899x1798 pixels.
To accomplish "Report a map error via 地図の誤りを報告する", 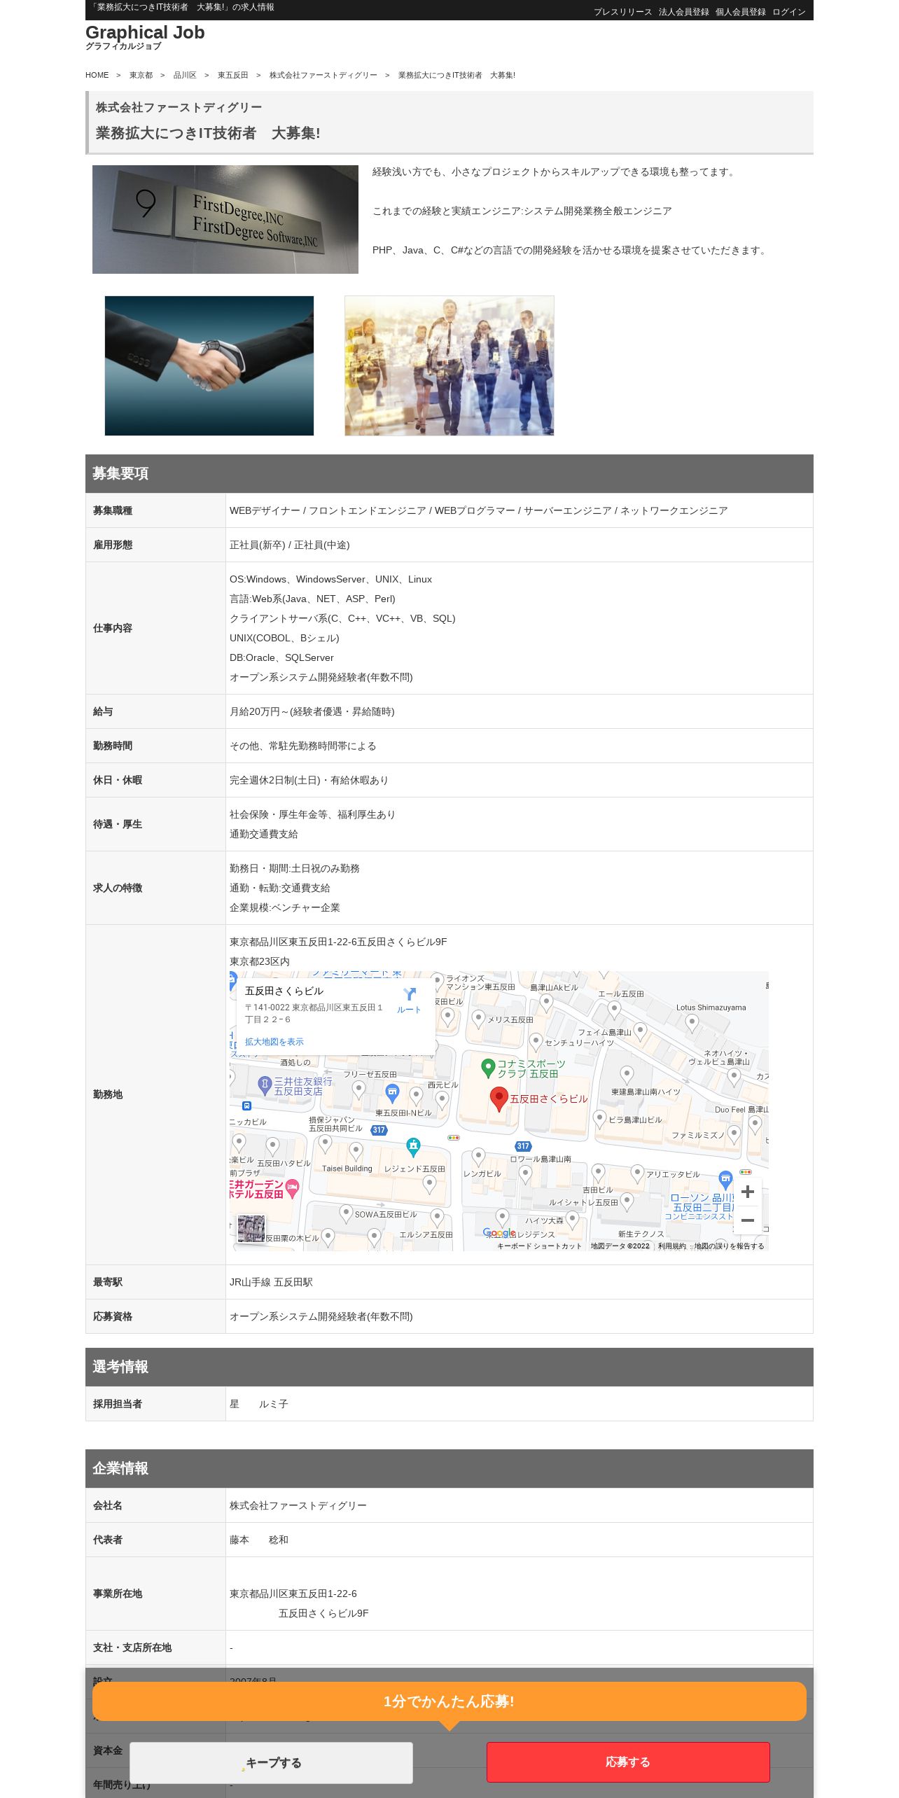I will [729, 1246].
